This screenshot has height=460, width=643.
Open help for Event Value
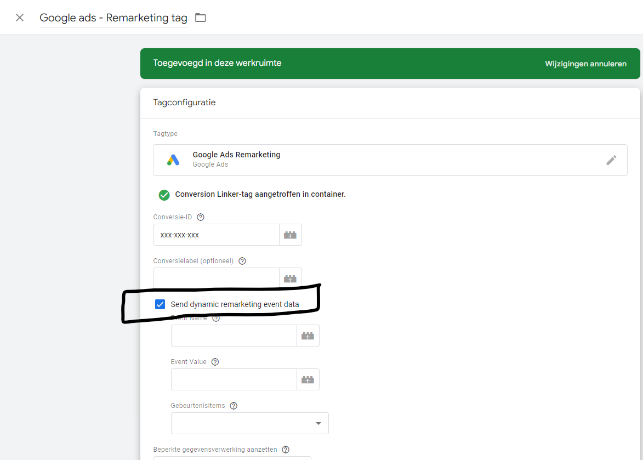[215, 362]
